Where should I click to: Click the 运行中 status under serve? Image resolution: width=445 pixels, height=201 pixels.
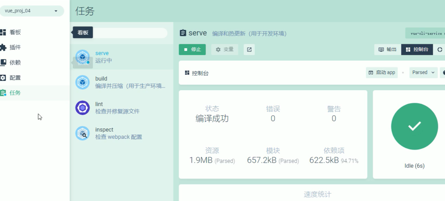click(104, 60)
